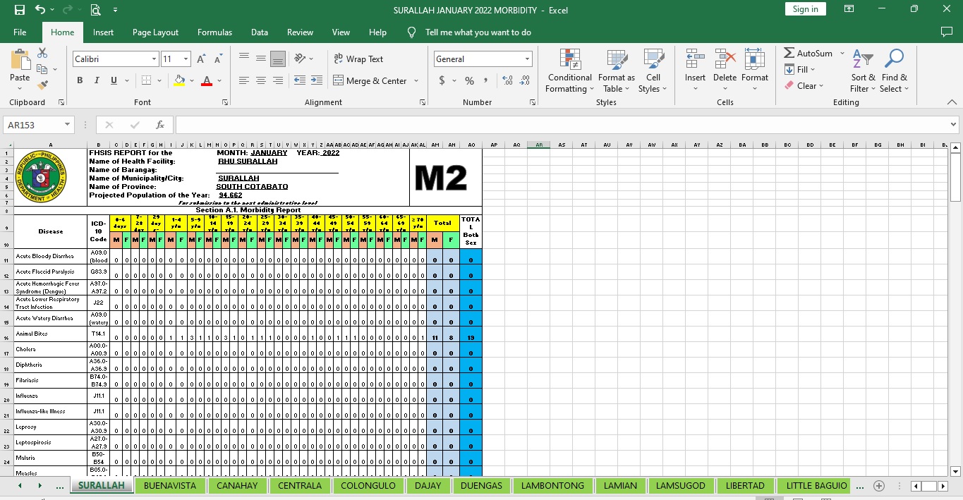The width and height of the screenshot is (963, 500).
Task: Open the Fill Color dropdown arrow
Action: pyautogui.click(x=192, y=80)
